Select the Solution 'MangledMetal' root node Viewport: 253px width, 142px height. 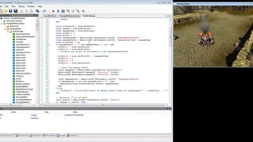click(x=14, y=18)
